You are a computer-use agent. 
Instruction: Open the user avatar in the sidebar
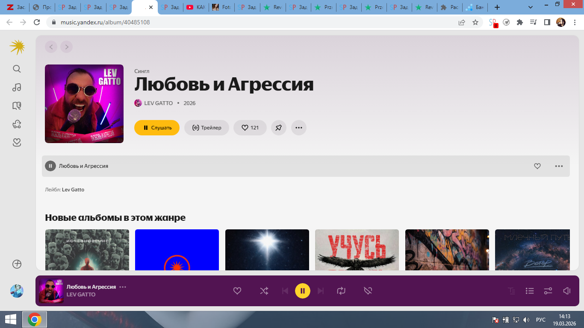tap(17, 291)
